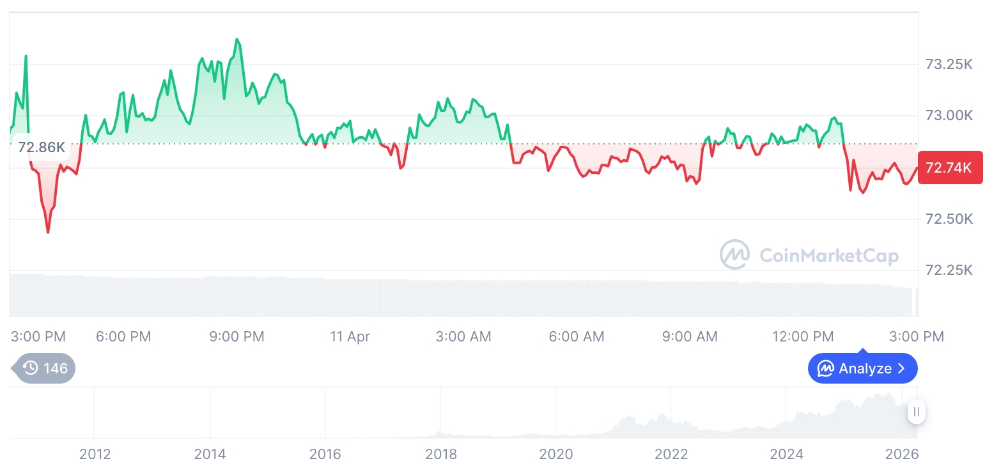The width and height of the screenshot is (1001, 468).
Task: Click the CoinMarketCap watermark text
Action: [828, 256]
